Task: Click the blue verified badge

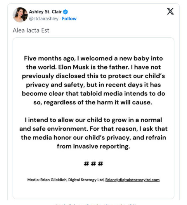Action: coord(66,12)
